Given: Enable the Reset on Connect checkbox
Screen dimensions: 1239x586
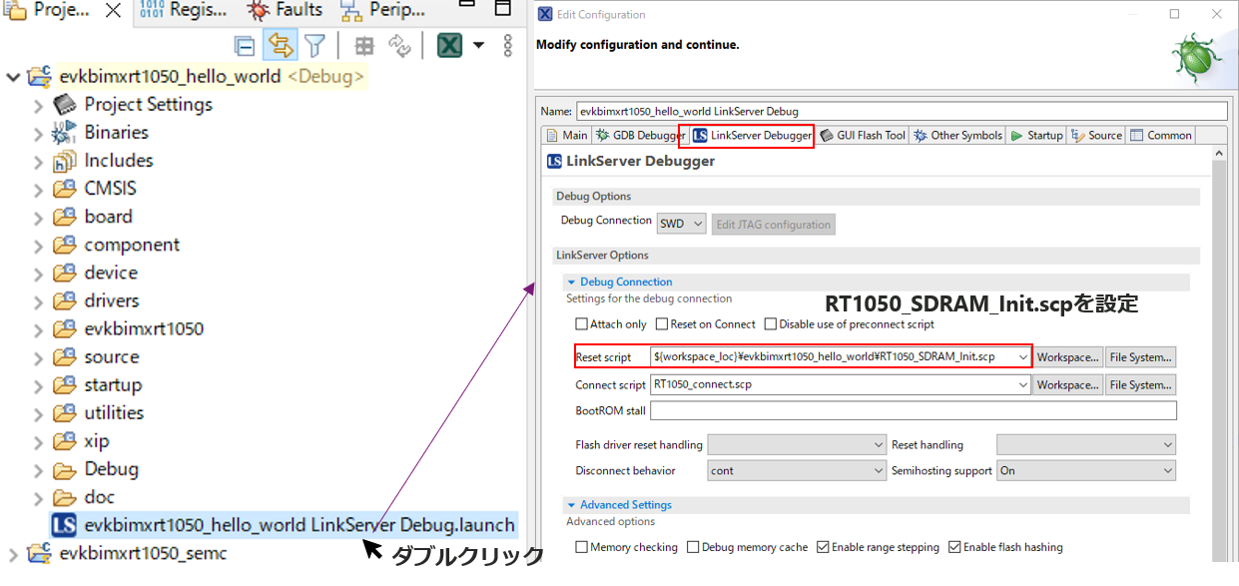Looking at the screenshot, I should [x=662, y=324].
